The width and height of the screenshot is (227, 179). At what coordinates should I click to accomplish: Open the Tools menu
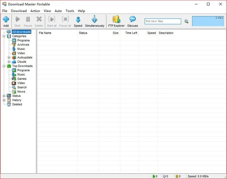click(x=70, y=11)
